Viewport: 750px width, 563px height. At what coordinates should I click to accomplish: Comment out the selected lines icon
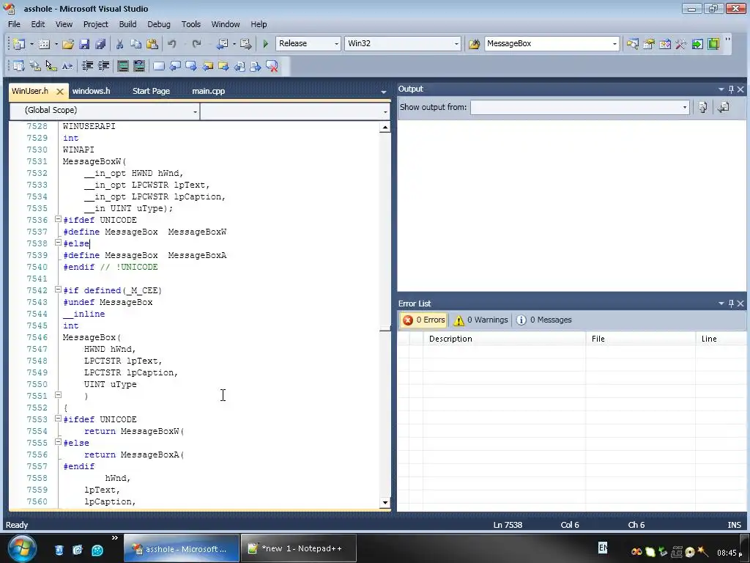pos(123,66)
